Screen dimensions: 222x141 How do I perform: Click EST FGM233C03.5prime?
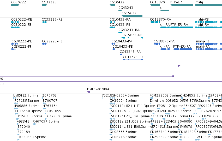pos(151,98)
